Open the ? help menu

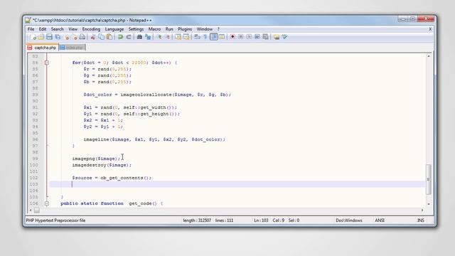click(218, 29)
